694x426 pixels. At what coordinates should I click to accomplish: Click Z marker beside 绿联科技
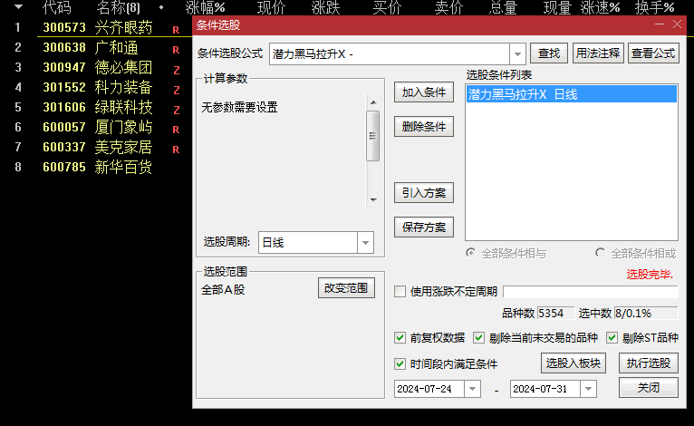(x=176, y=110)
